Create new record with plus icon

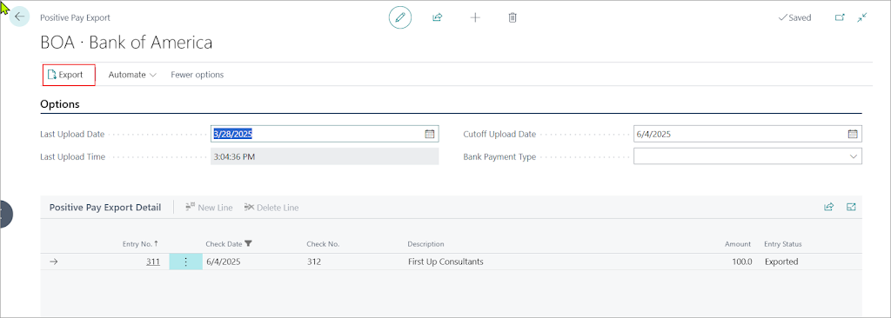(475, 17)
